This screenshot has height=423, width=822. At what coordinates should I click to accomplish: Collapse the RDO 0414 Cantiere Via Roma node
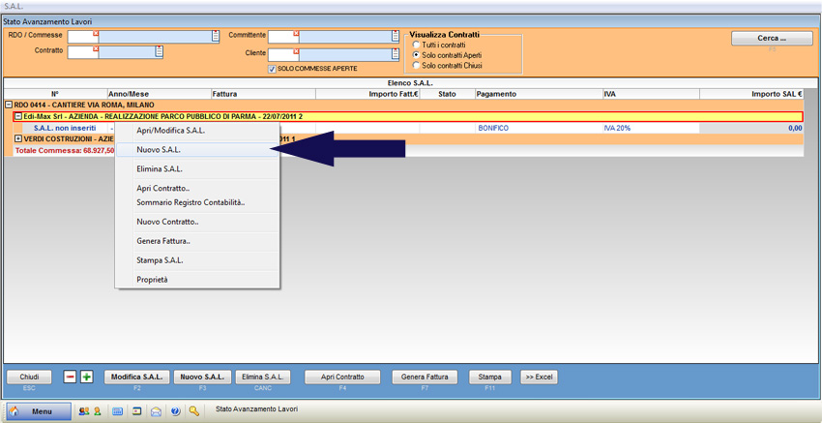[9, 105]
